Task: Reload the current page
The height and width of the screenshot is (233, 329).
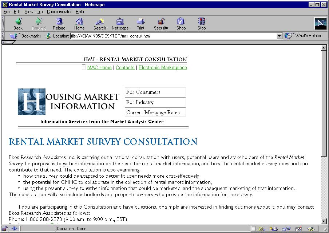Action: pyautogui.click(x=59, y=24)
